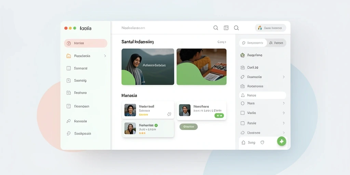The width and height of the screenshot is (350, 175).
Task: Open the banner showing woman in hijab
Action: click(x=148, y=67)
